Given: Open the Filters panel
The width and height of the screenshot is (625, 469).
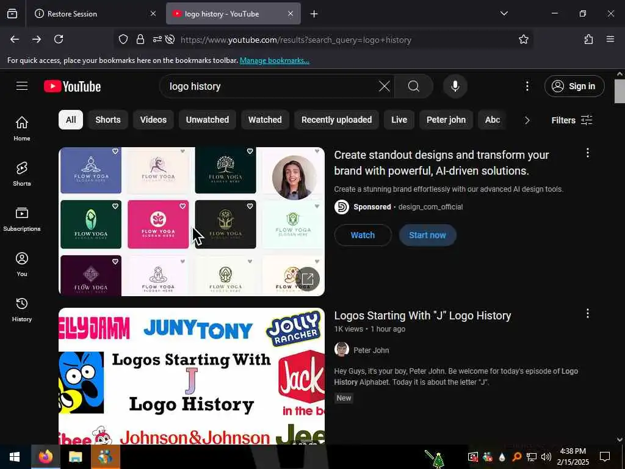Looking at the screenshot, I should (x=571, y=120).
